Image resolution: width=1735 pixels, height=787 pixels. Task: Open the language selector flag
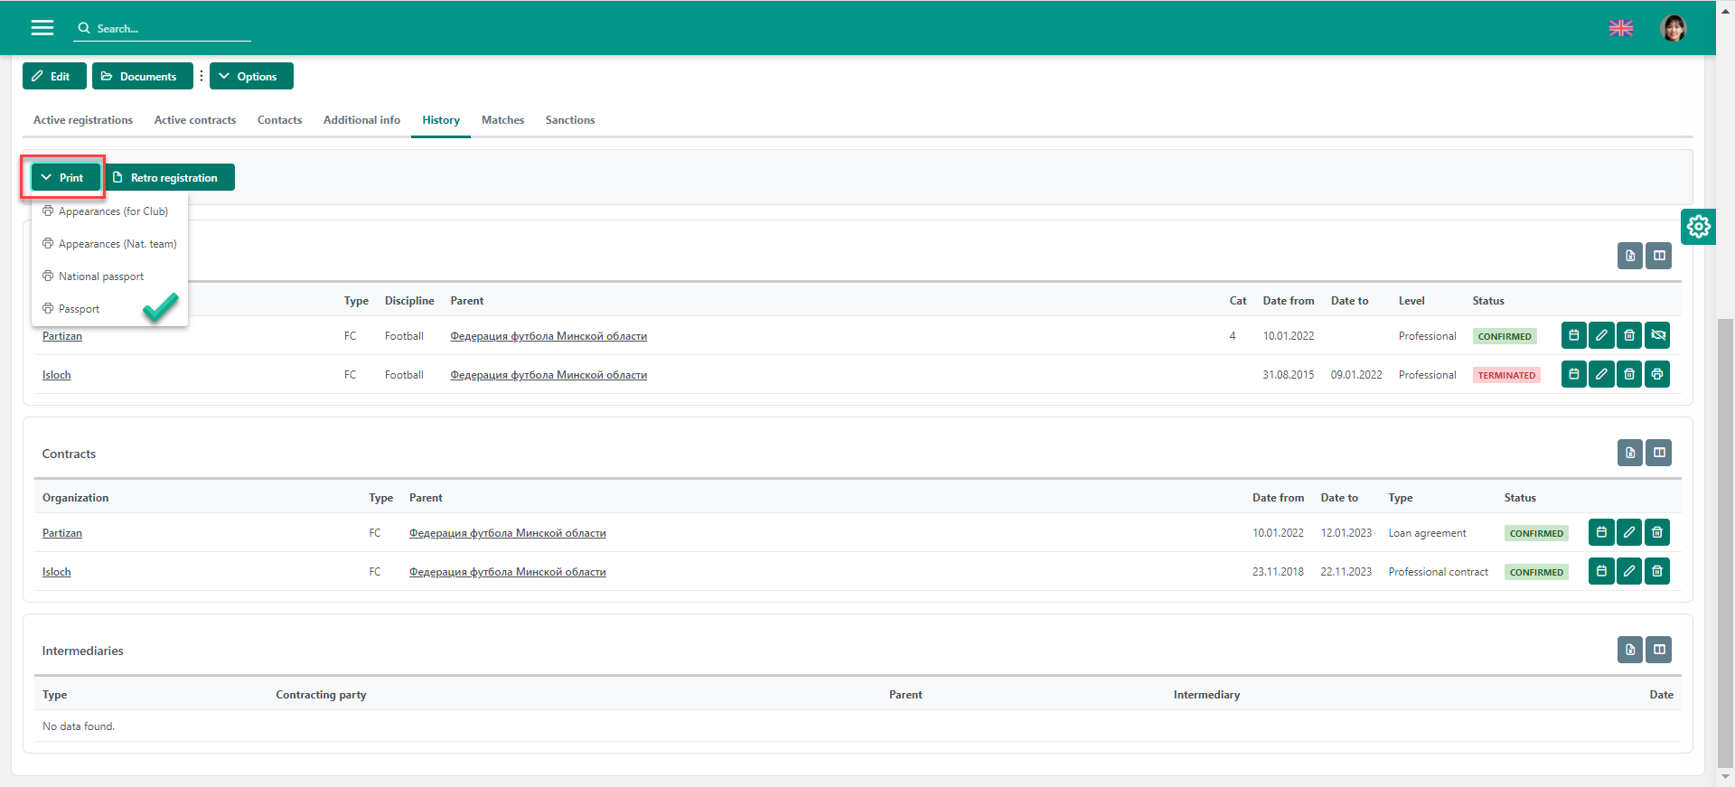click(1620, 28)
